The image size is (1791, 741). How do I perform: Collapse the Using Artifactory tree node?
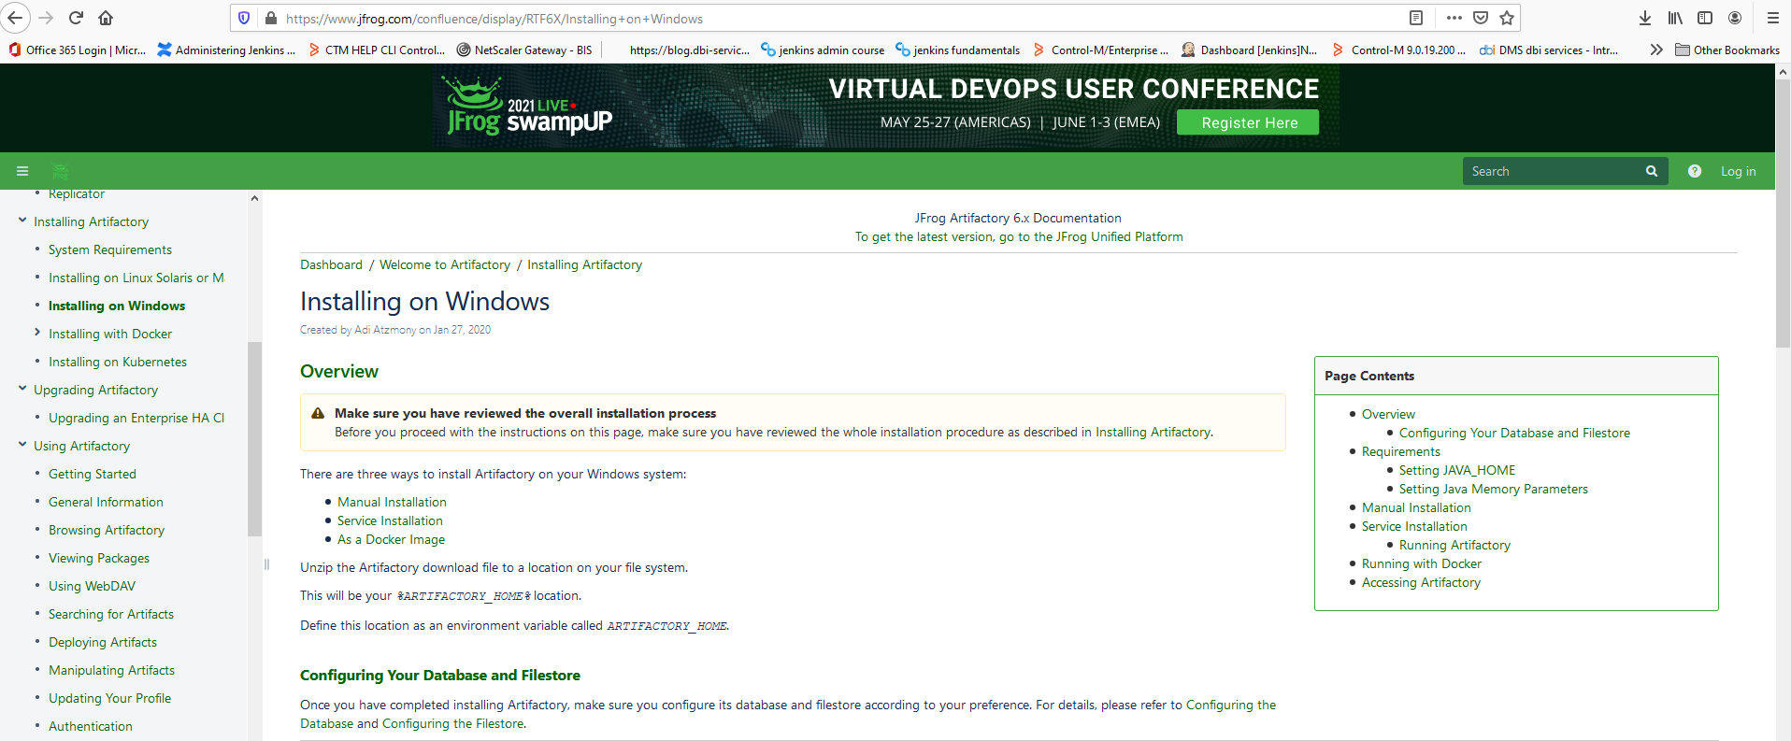22,445
